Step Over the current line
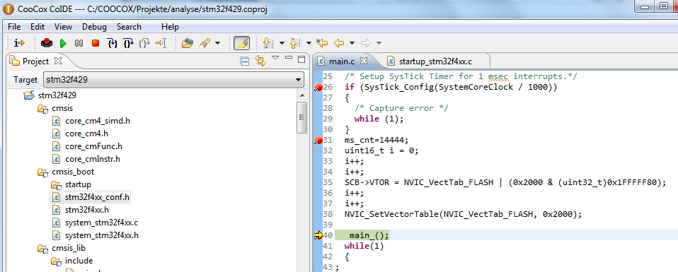 click(128, 43)
